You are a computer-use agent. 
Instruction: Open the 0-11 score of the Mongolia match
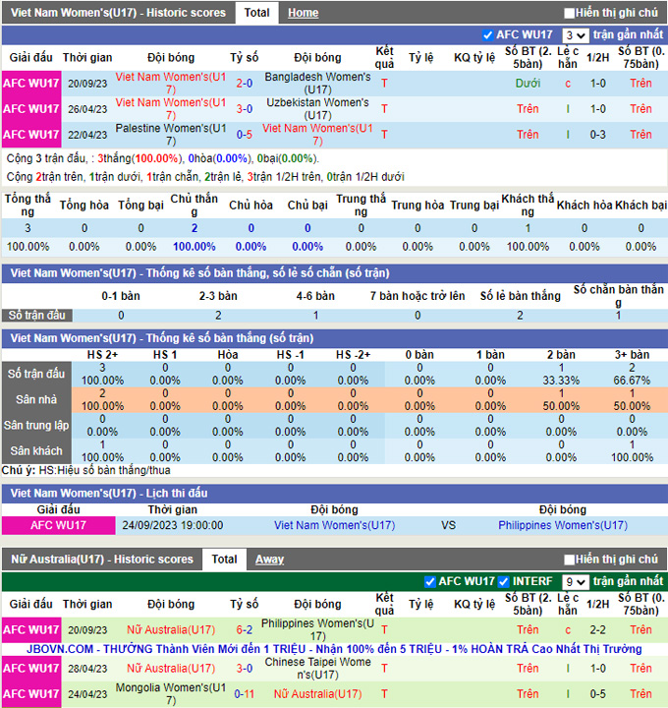244,694
